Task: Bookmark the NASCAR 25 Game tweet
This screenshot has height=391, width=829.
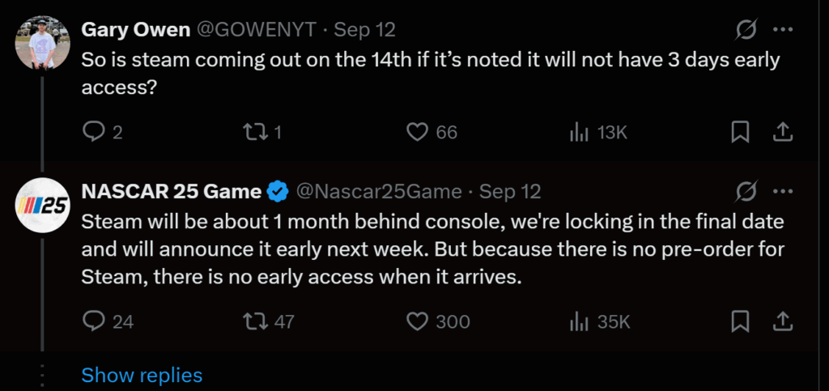Action: pyautogui.click(x=740, y=321)
